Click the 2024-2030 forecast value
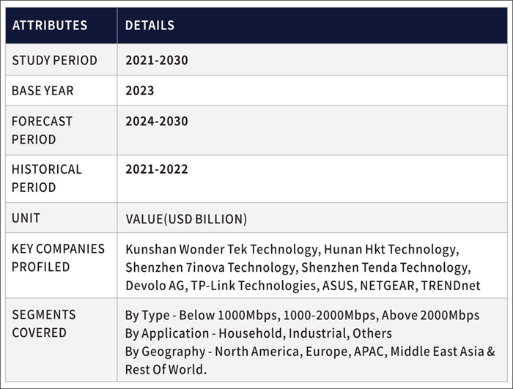This screenshot has width=513, height=389. tap(156, 121)
